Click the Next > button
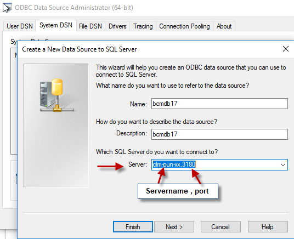The image size is (294, 239). 174,226
